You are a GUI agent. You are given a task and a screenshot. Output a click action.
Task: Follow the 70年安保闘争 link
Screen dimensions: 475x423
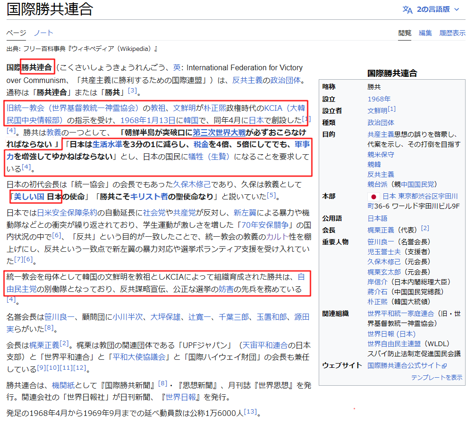[265, 225]
